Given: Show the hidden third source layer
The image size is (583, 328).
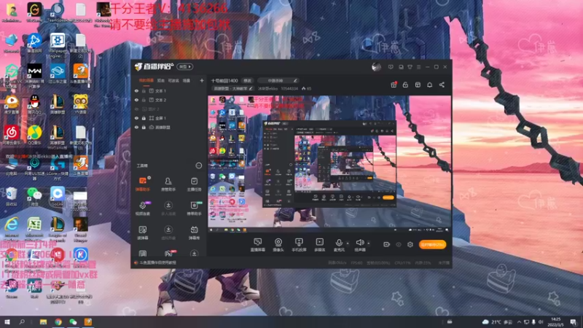Looking at the screenshot, I should pyautogui.click(x=136, y=109).
